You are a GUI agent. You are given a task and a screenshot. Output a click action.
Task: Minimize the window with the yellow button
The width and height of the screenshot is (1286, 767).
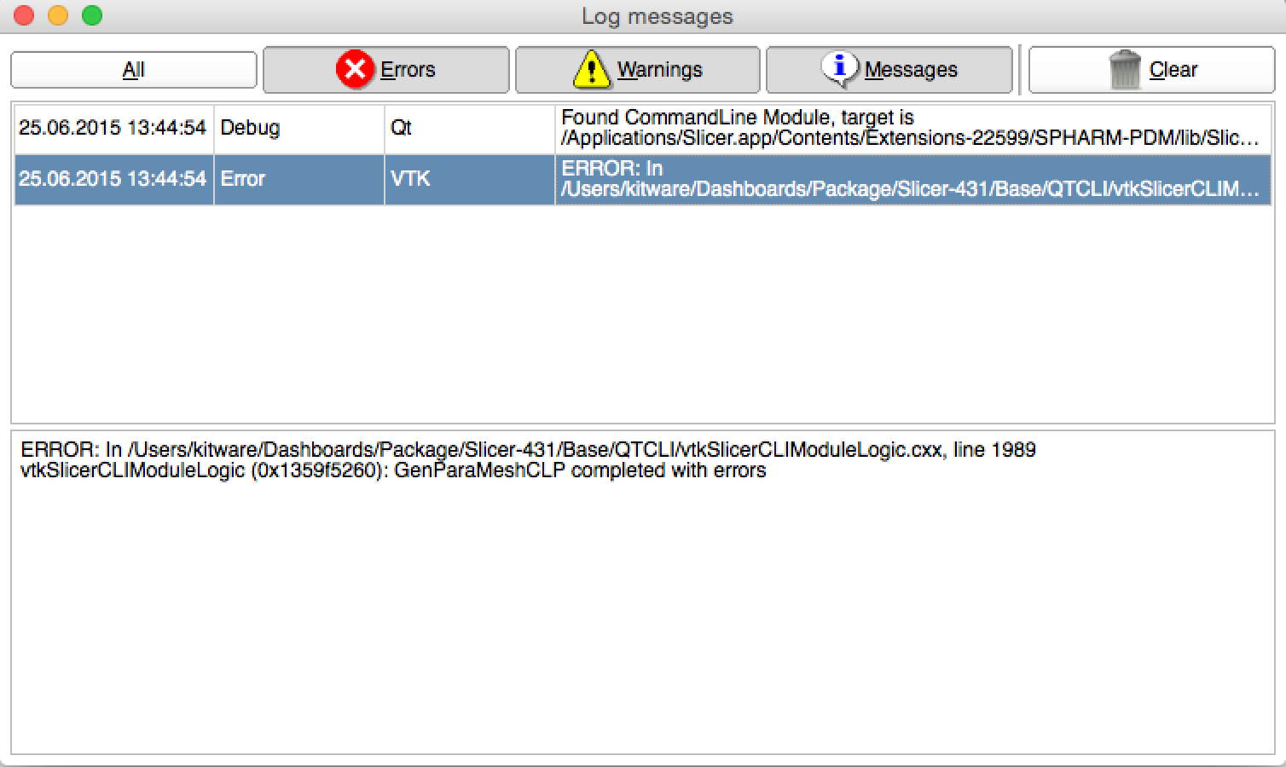(x=58, y=15)
